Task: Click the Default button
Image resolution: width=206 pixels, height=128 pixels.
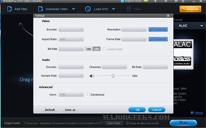Action: pos(50,110)
